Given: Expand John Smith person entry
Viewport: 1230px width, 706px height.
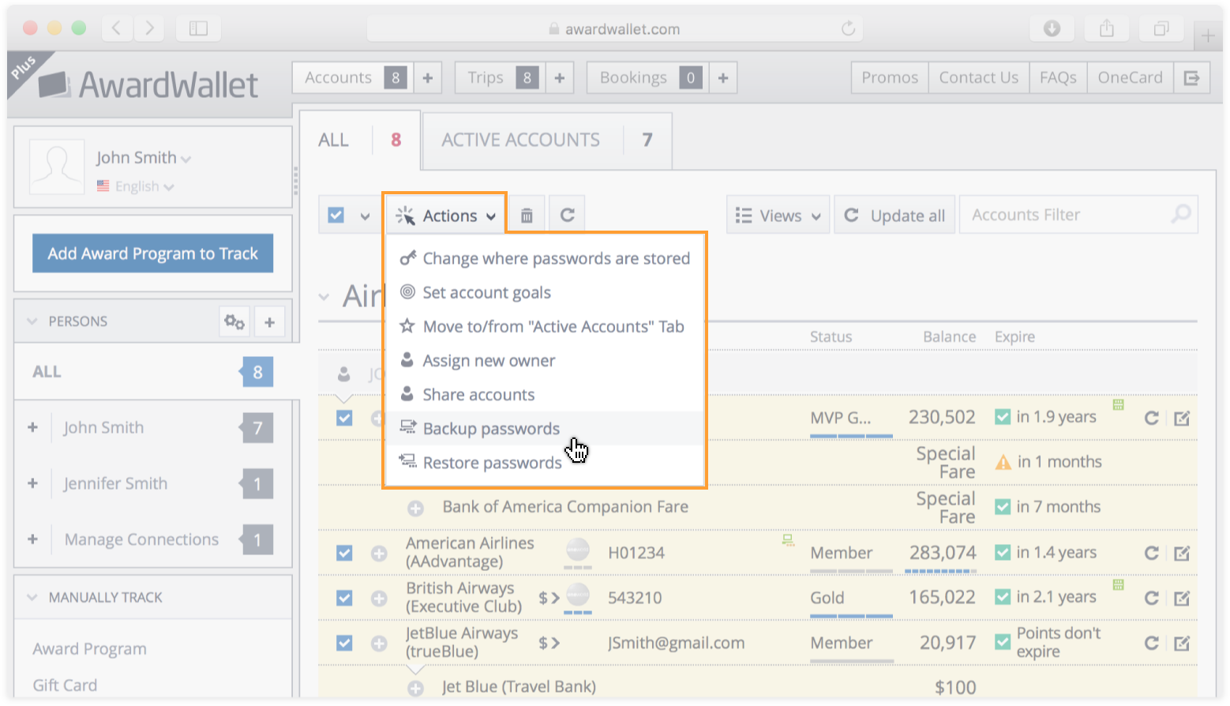Looking at the screenshot, I should pyautogui.click(x=32, y=427).
